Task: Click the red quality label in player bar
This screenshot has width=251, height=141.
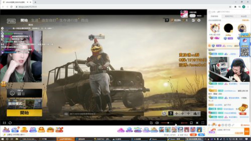Action: click(184, 123)
